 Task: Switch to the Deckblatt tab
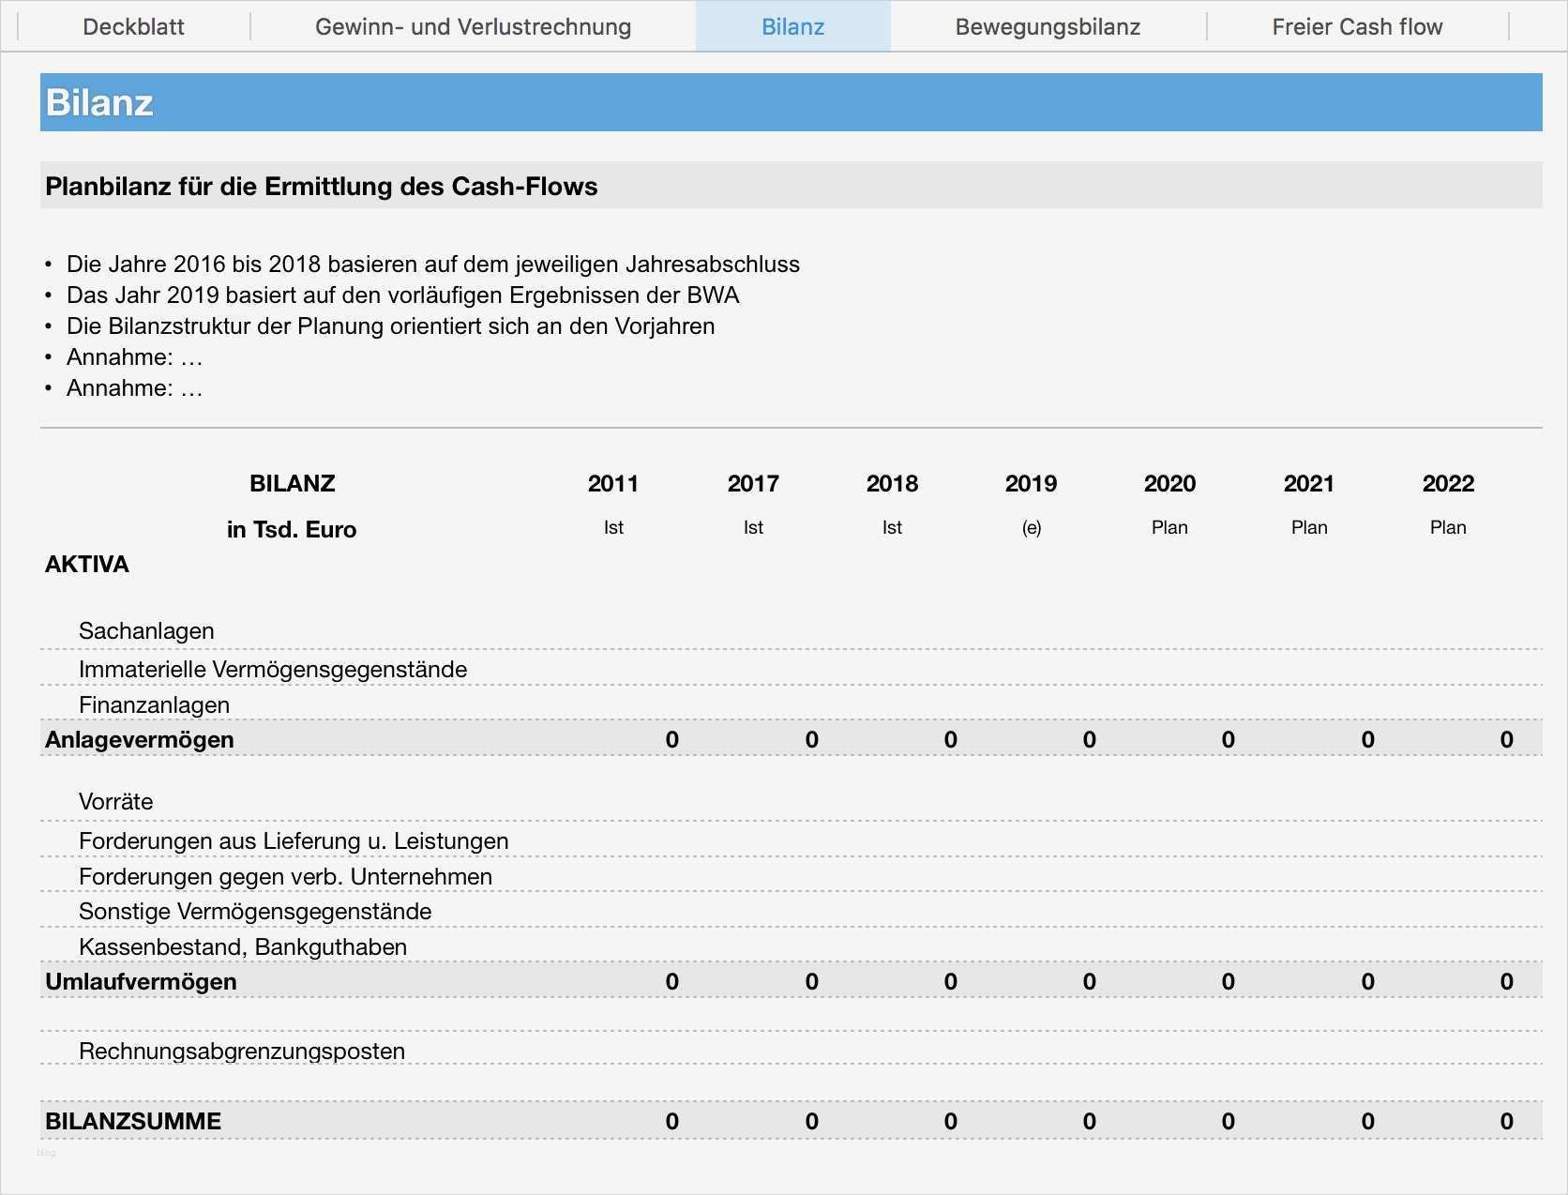coord(133,26)
